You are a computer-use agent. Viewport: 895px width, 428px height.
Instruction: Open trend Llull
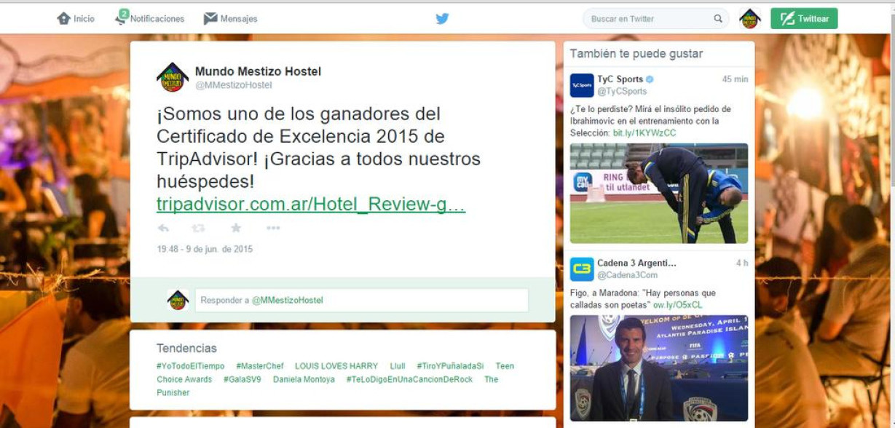click(x=398, y=366)
